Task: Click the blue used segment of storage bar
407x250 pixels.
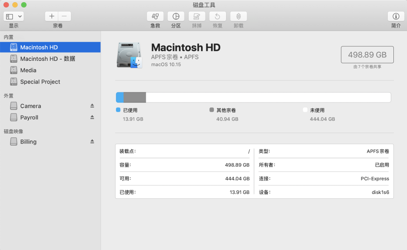Action: click(120, 98)
